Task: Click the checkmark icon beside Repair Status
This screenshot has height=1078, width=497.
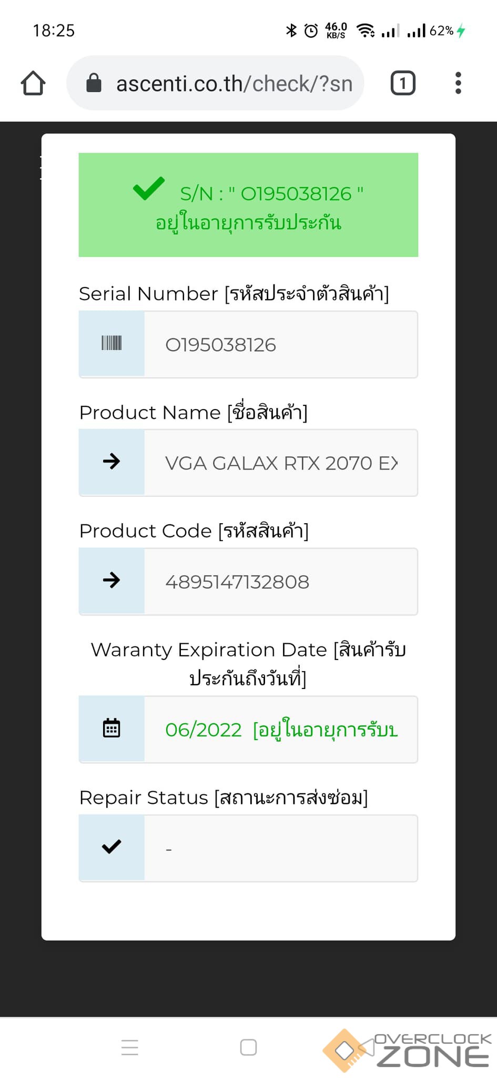Action: [111, 847]
